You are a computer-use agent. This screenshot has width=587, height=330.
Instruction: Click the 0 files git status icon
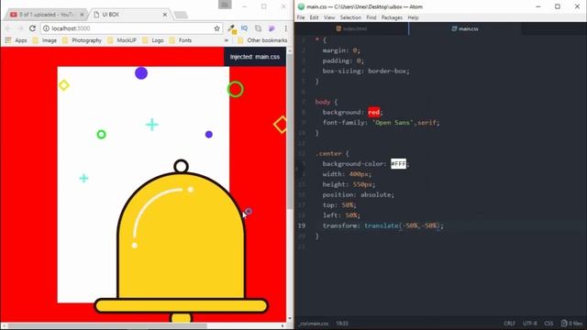[571, 324]
